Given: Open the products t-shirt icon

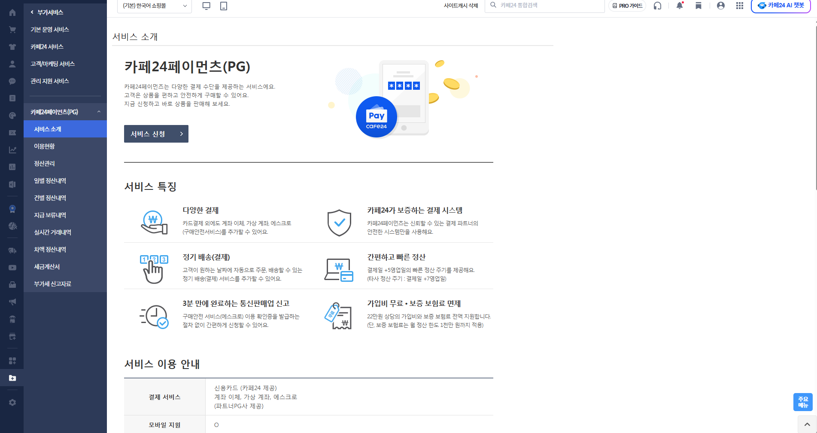Looking at the screenshot, I should [x=12, y=47].
